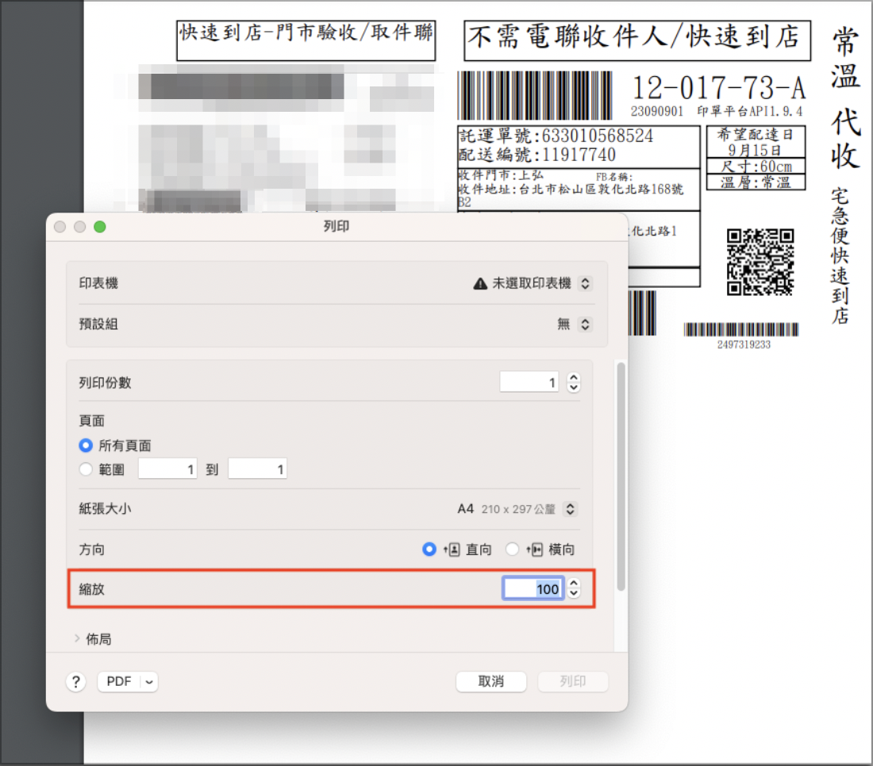
Task: Click the 收件門市:上弘 text
Action: click(501, 175)
